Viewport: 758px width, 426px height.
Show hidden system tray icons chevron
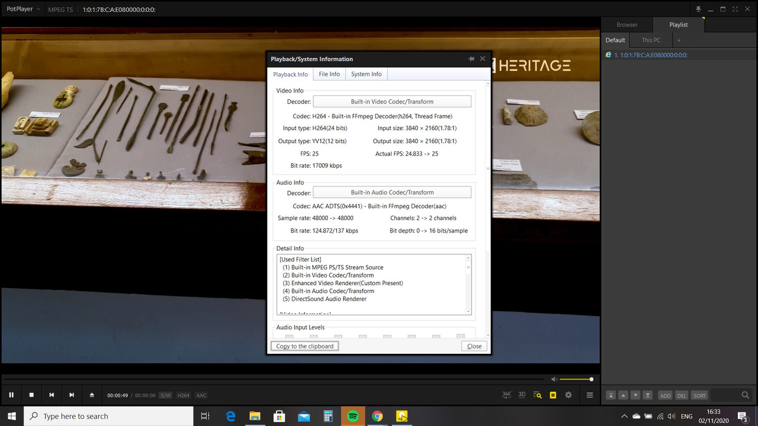point(624,416)
